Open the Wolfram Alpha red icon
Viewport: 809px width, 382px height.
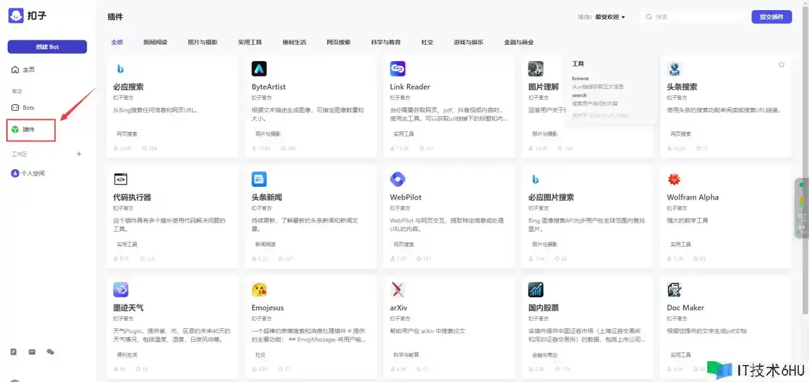click(x=674, y=179)
